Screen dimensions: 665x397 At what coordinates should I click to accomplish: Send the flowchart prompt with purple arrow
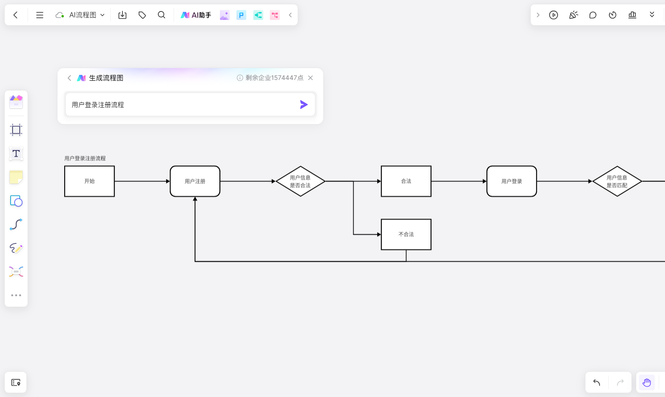[304, 104]
